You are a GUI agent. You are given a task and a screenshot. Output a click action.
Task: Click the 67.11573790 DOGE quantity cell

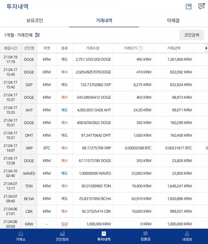[x=93, y=161]
